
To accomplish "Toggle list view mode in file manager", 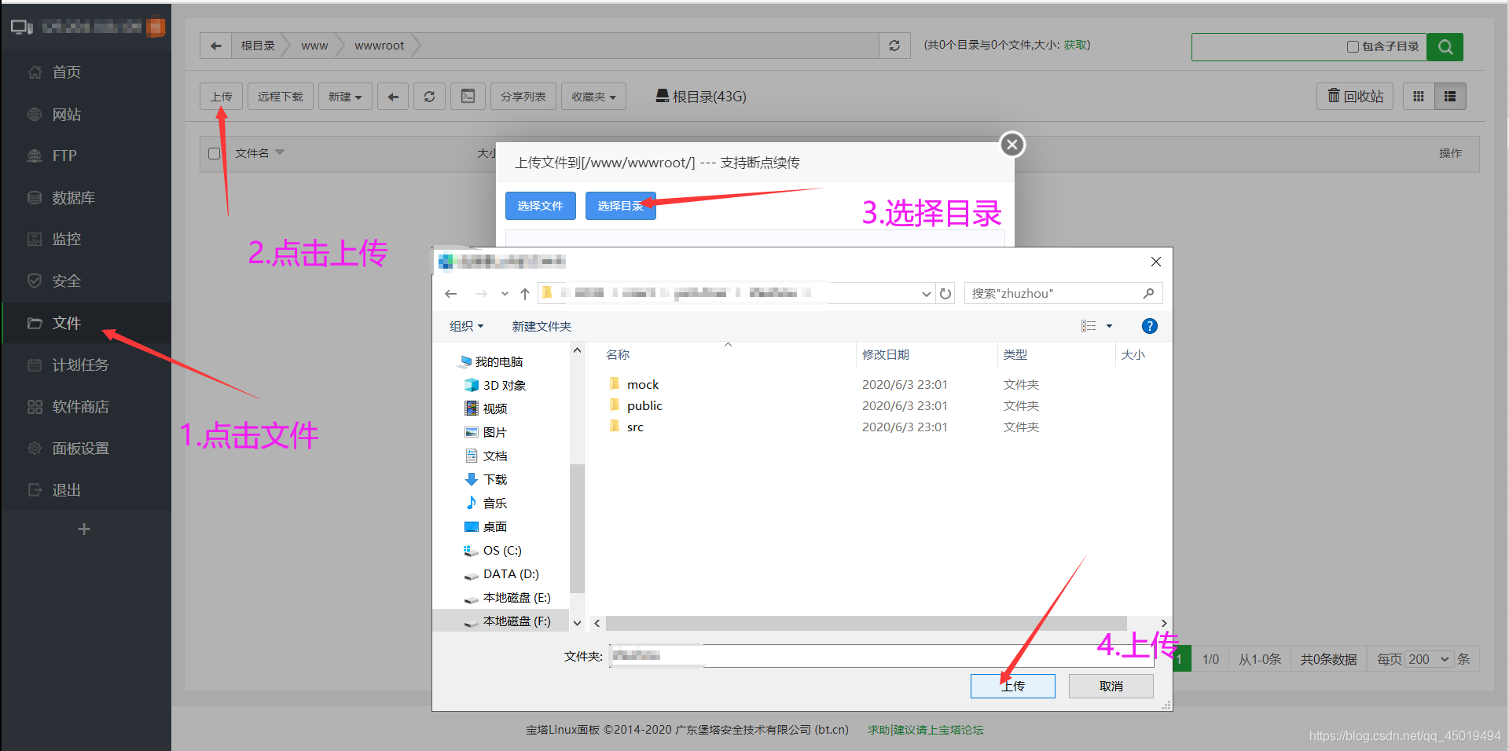I will point(1451,96).
